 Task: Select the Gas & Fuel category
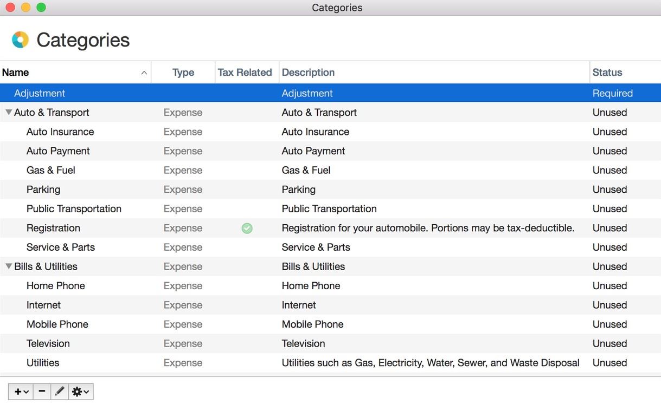[x=51, y=170]
